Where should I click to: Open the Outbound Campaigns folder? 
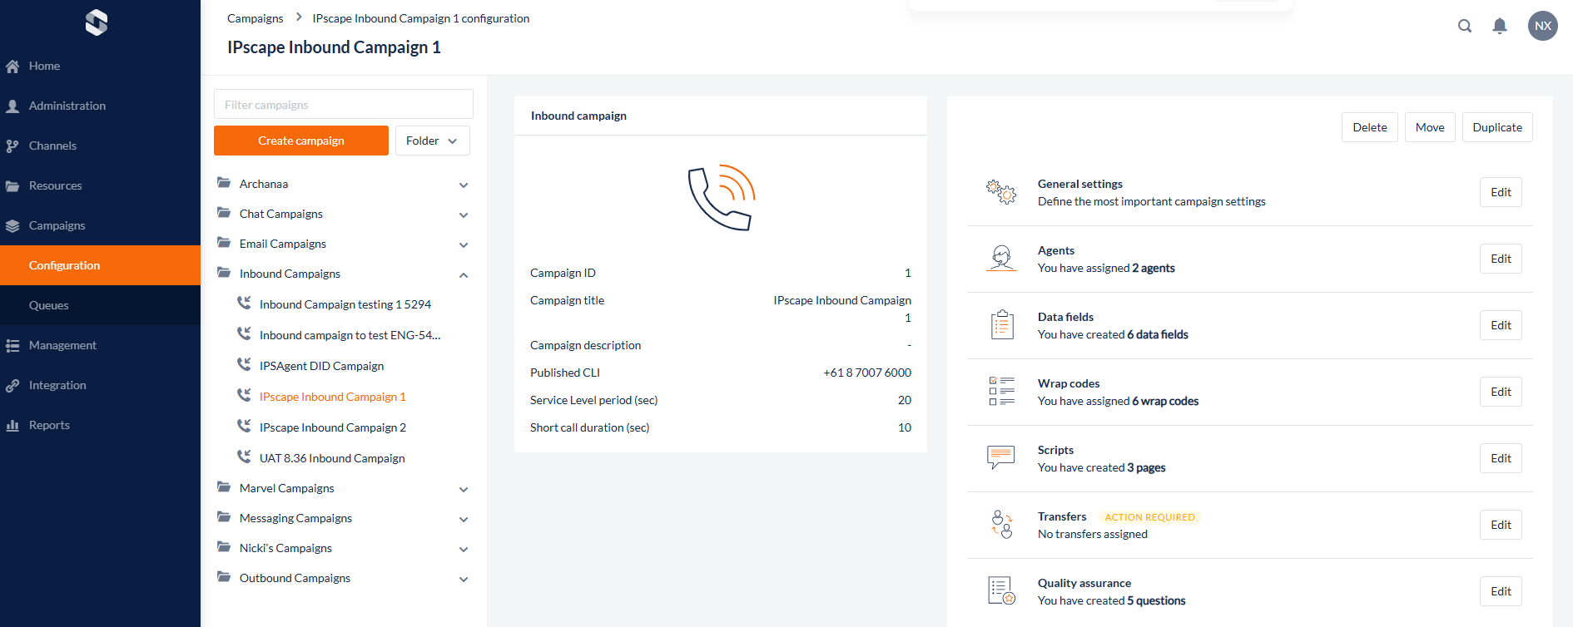pos(295,578)
